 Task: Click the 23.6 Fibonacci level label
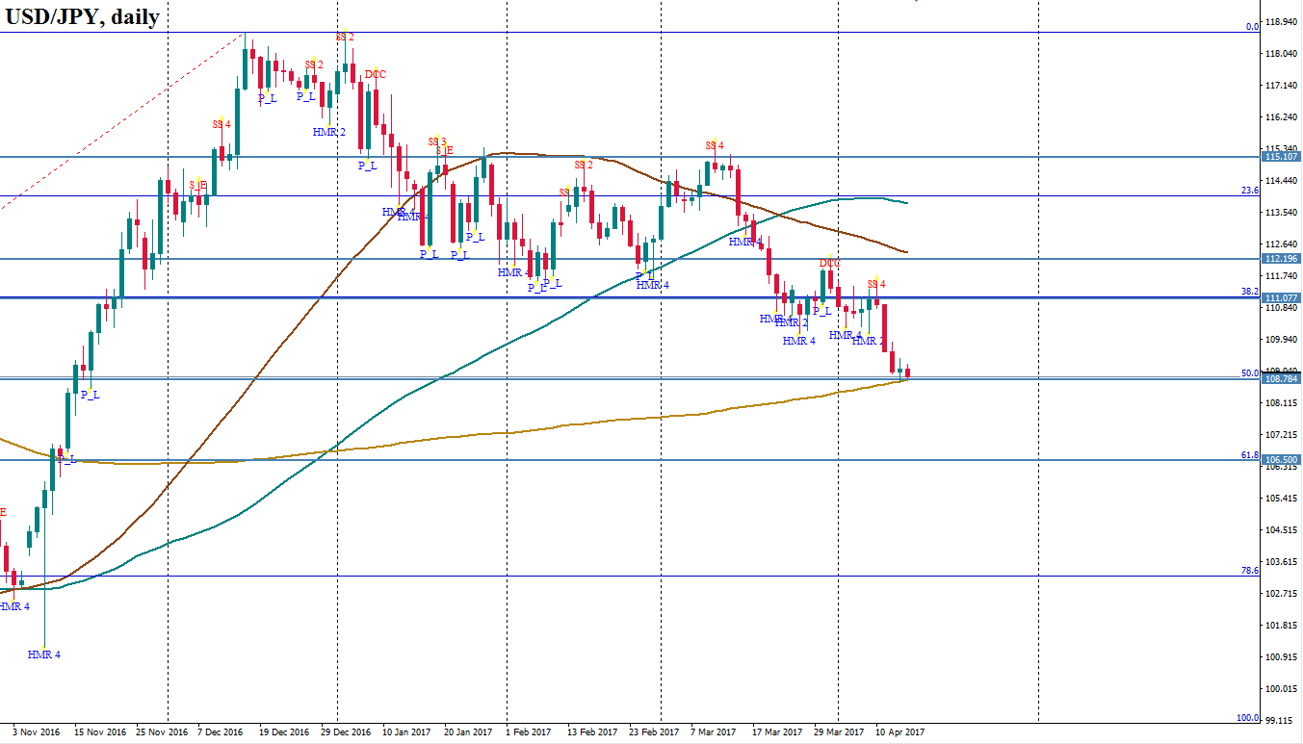pyautogui.click(x=1250, y=191)
